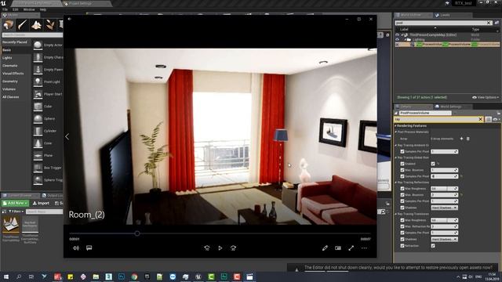
Task: Add element to Post Process Materials array
Action: tap(461, 139)
